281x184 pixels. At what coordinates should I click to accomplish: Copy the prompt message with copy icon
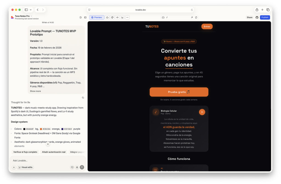point(83,98)
